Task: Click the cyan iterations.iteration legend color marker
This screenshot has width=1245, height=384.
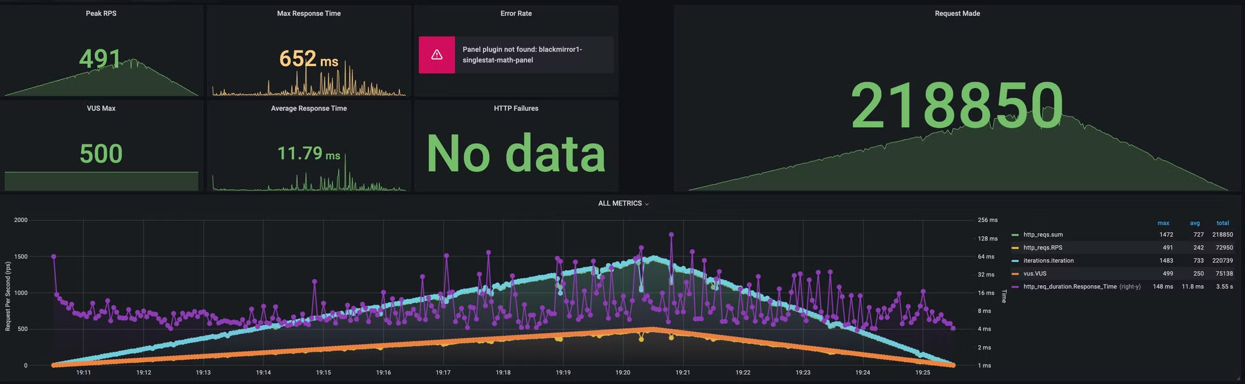Action: tap(1015, 261)
